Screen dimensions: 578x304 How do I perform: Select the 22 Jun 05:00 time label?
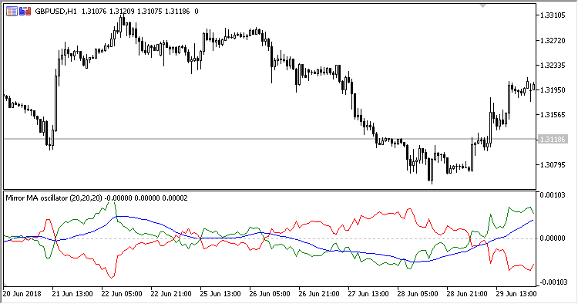[x=122, y=294]
